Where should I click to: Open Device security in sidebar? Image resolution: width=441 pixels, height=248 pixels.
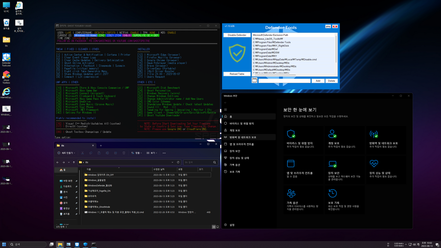click(249, 151)
